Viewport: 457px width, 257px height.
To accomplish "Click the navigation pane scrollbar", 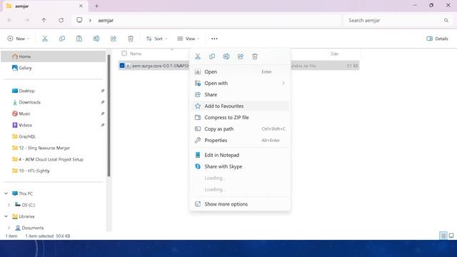I will (109, 116).
